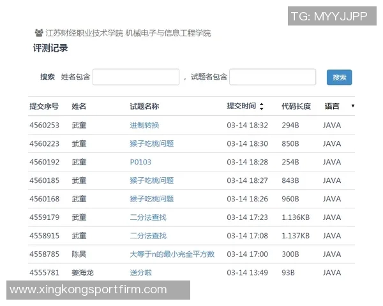Open the P0103 problem link
Viewport: 383px width, 306px height.
click(140, 162)
